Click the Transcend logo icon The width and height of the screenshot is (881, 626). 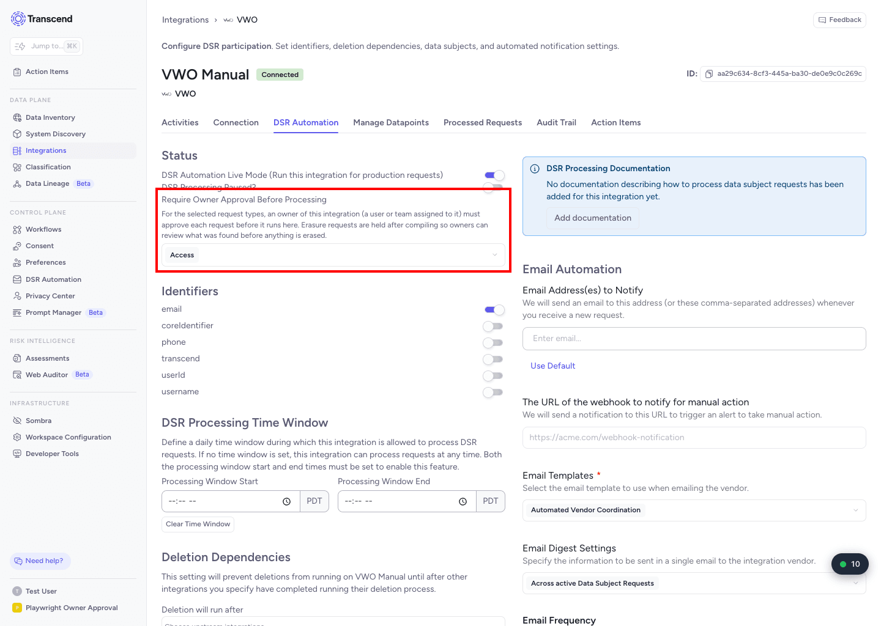(x=18, y=19)
